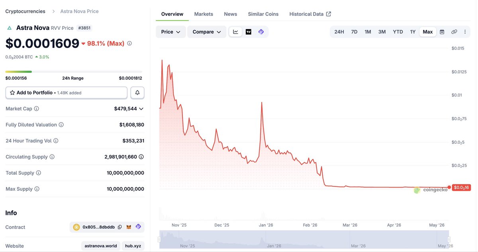Open Historical Data external link icon
Image resolution: width=478 pixels, height=252 pixels.
coord(329,14)
